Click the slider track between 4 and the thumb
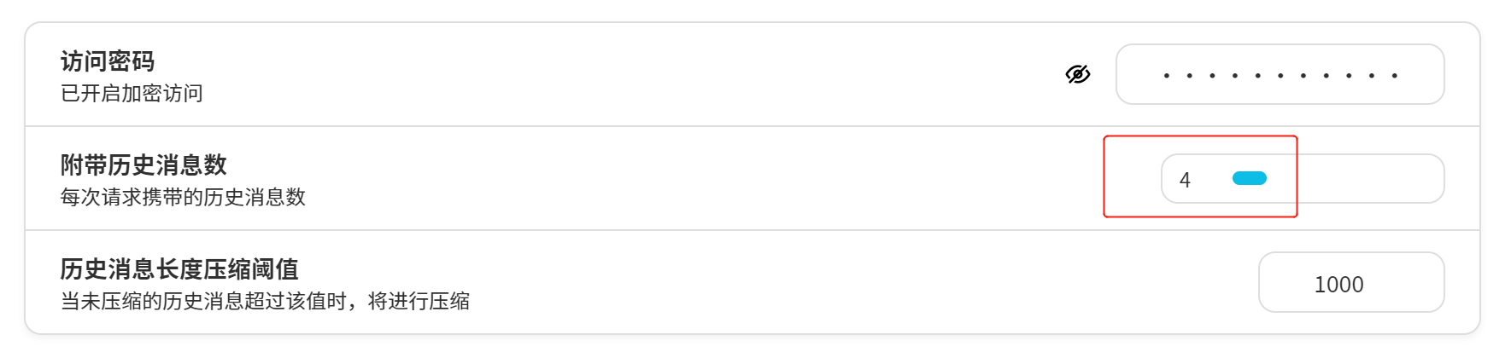 coord(1211,179)
